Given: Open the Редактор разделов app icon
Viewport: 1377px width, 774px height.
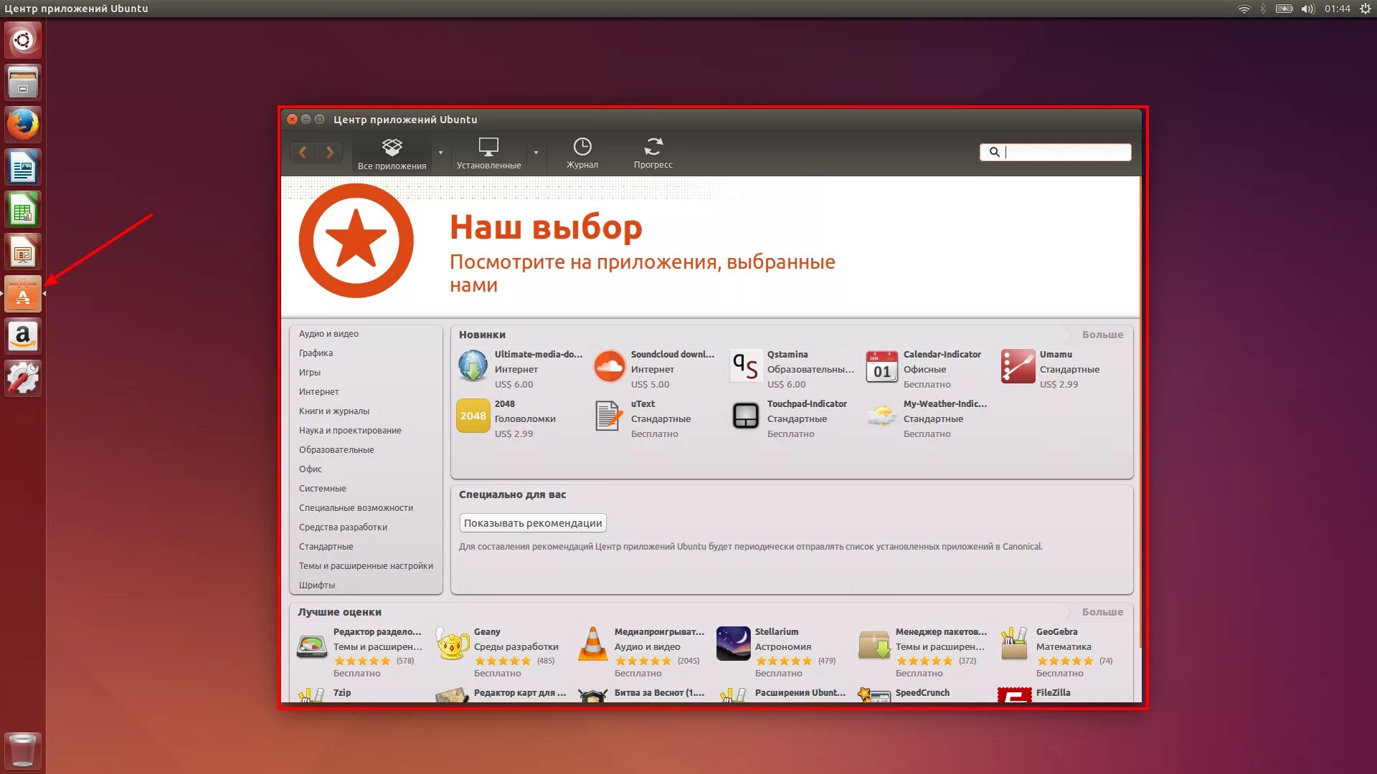Looking at the screenshot, I should [312, 646].
